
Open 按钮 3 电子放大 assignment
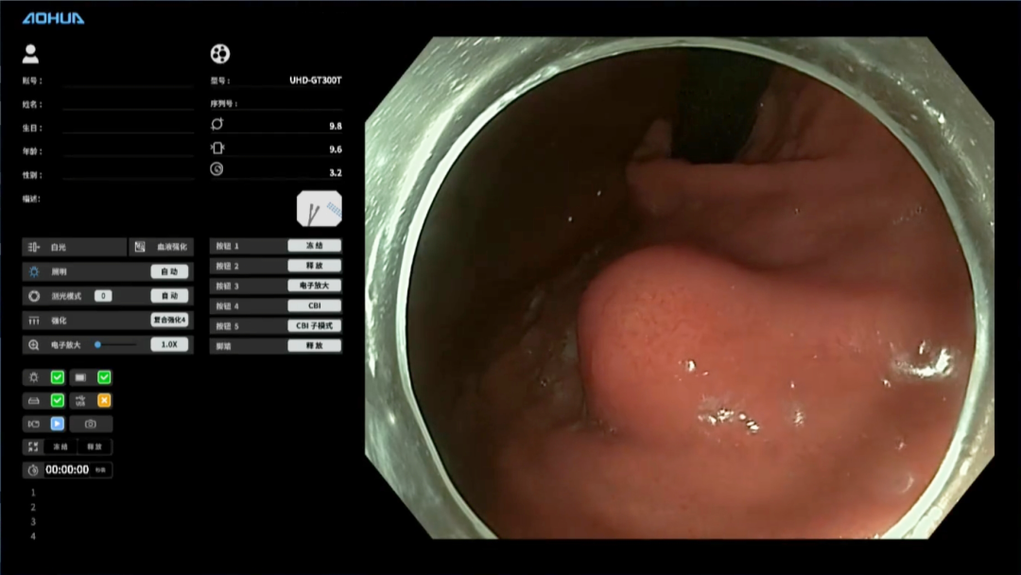(315, 286)
